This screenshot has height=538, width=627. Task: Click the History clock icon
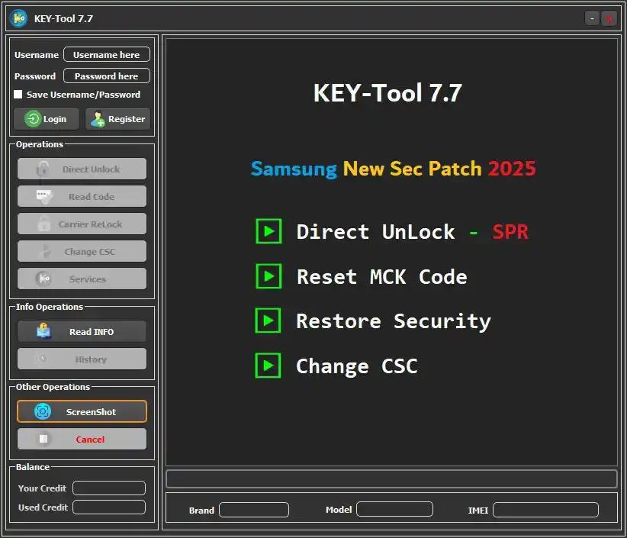coord(43,359)
